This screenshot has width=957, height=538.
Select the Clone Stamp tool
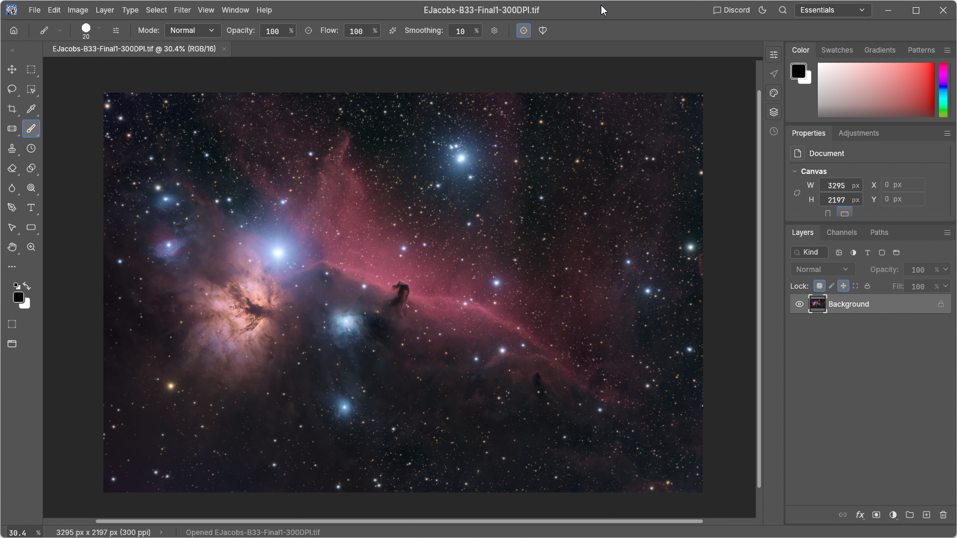click(12, 148)
